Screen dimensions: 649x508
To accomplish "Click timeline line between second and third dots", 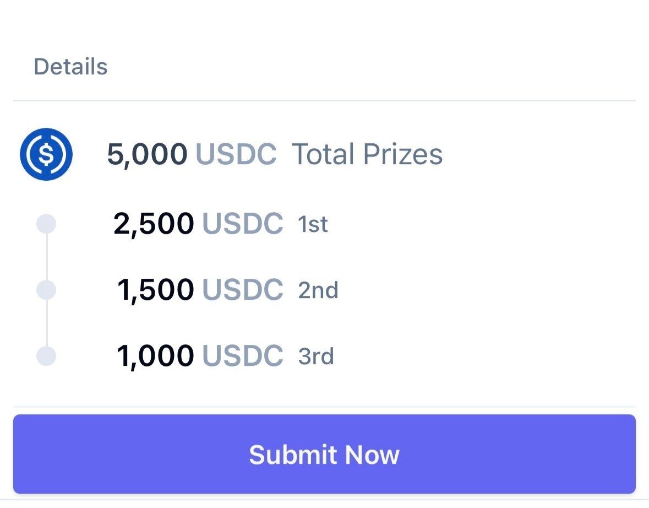I will pos(46,323).
